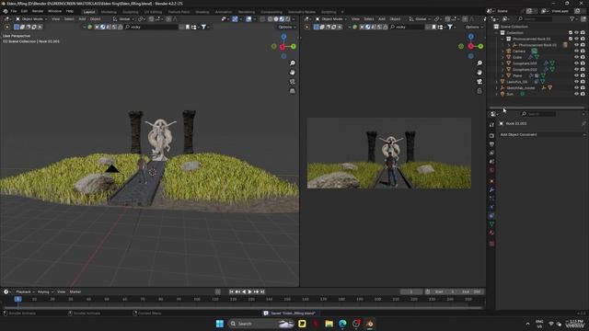Toggle overlays button in left viewport header
This screenshot has width=589, height=331.
click(248, 19)
